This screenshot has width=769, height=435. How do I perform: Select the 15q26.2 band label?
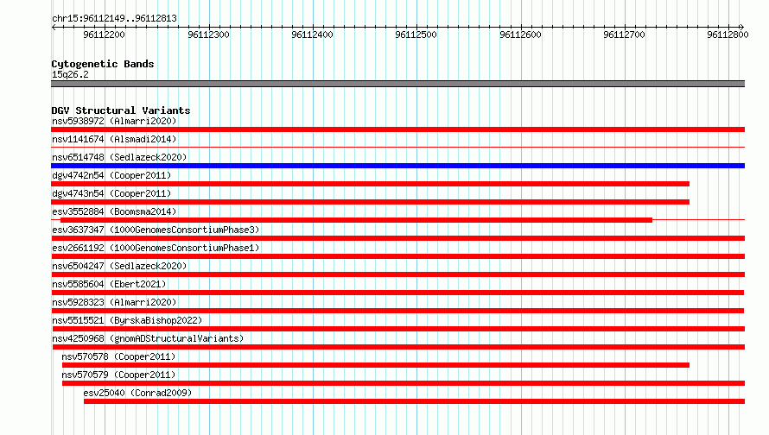click(70, 74)
